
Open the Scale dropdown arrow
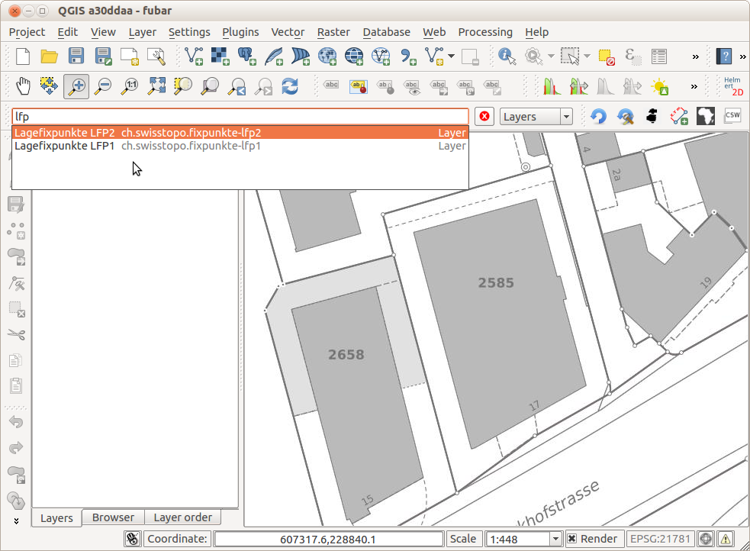[555, 539]
